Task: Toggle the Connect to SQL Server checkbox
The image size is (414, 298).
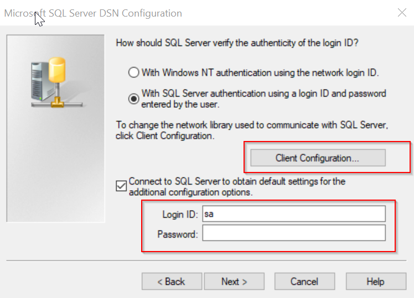Action: (121, 186)
